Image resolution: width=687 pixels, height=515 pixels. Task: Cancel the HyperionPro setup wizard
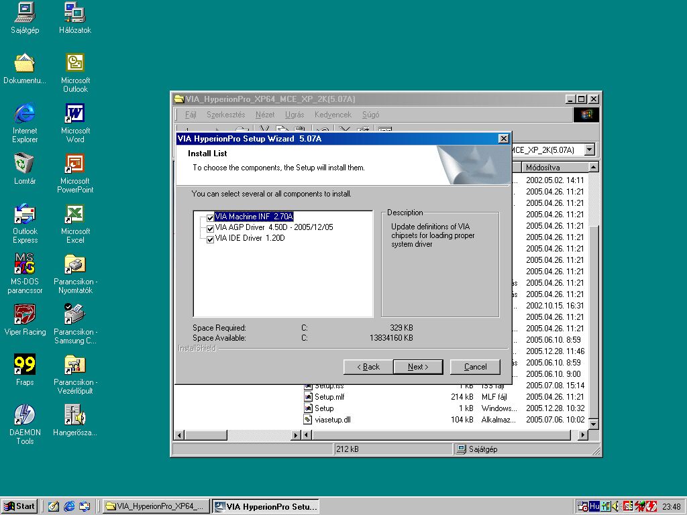pyautogui.click(x=475, y=367)
